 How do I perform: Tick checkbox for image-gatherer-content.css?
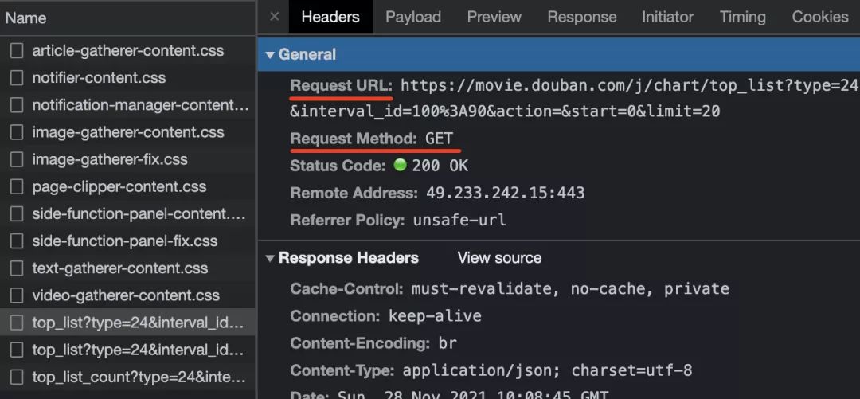coord(17,132)
